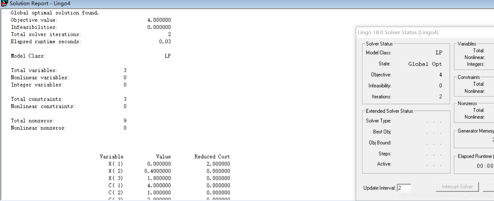Select the X( 3) value 1.800000
This screenshot has width=494, height=201.
(x=159, y=178)
